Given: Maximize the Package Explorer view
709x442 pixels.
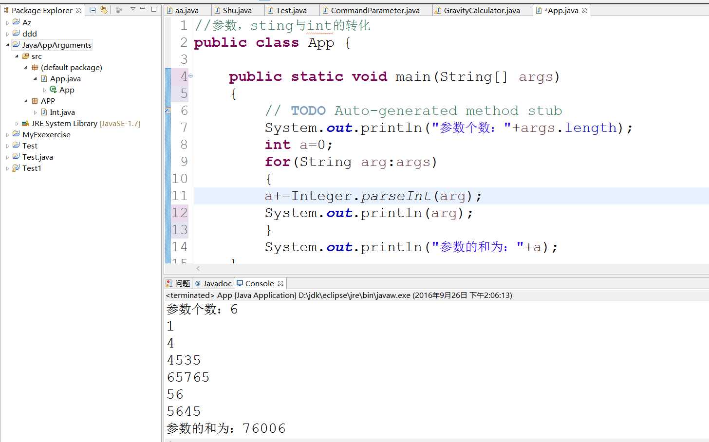Looking at the screenshot, I should [154, 9].
